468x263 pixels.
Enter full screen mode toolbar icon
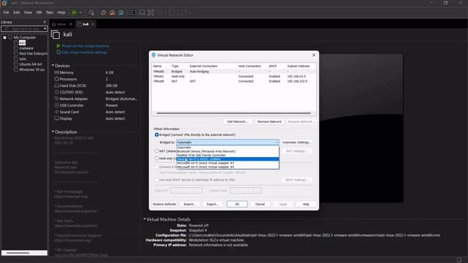[x=151, y=12]
